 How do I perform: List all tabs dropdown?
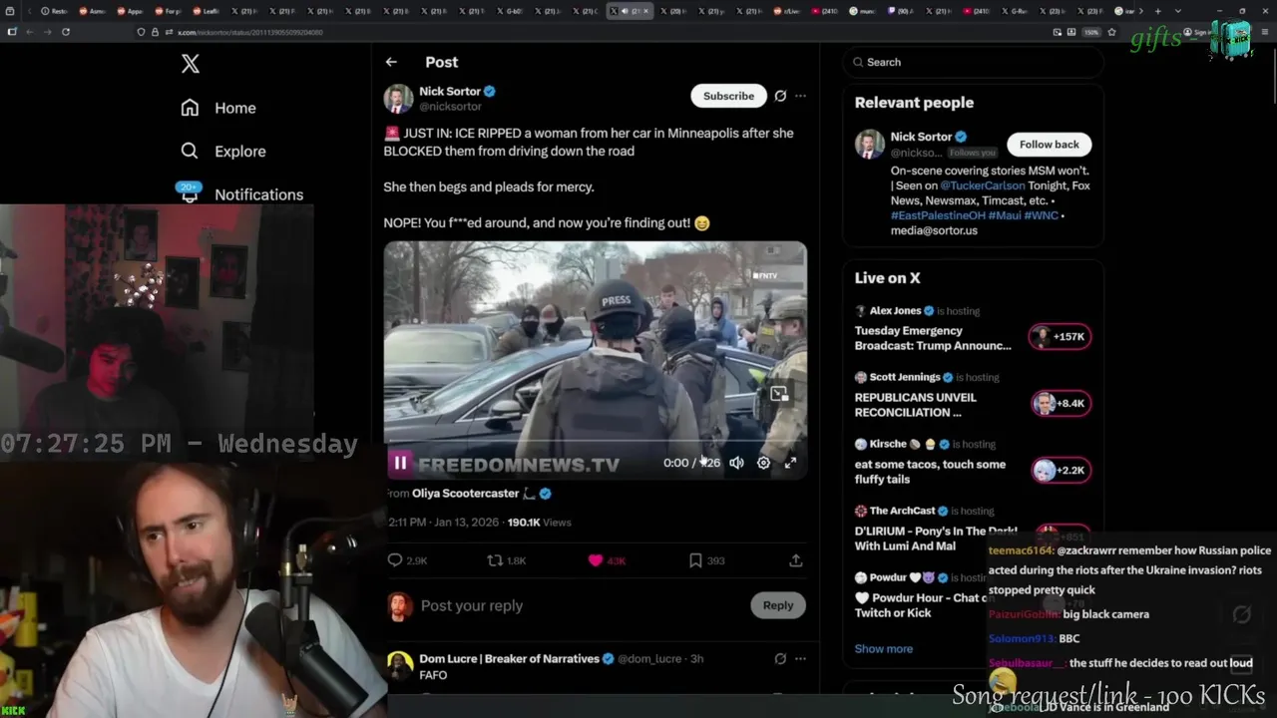[1178, 11]
